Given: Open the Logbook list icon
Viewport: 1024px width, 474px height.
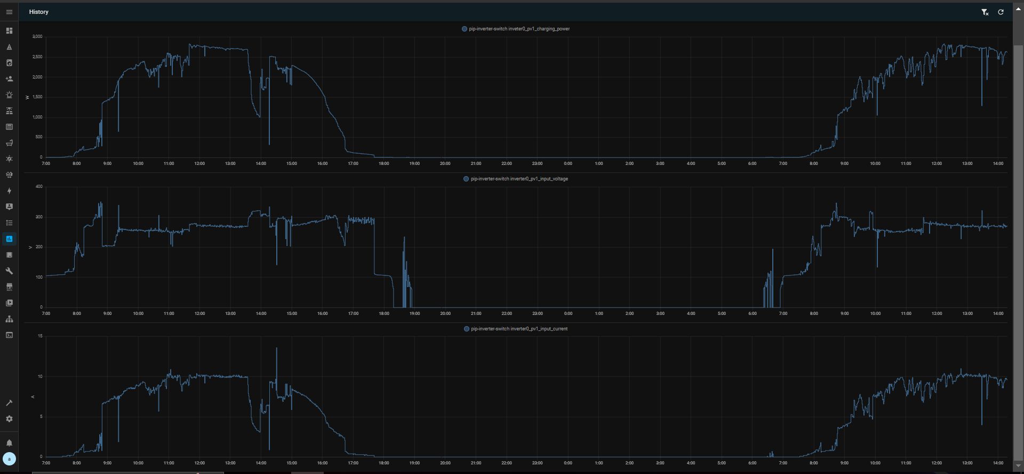Looking at the screenshot, I should coord(9,223).
